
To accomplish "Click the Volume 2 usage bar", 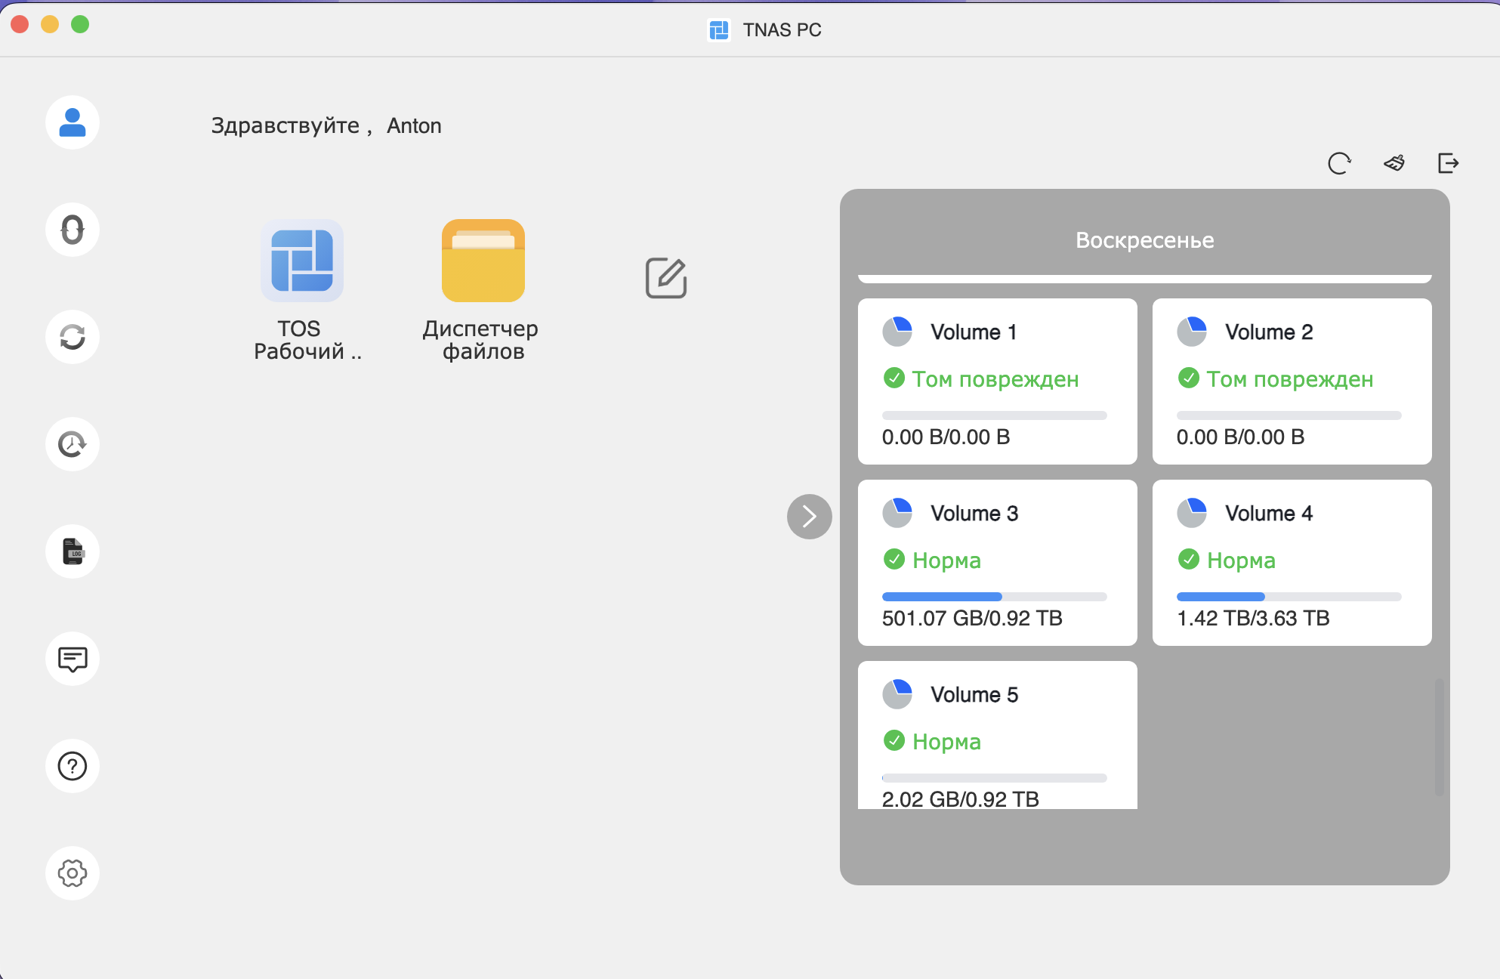I will tap(1289, 415).
